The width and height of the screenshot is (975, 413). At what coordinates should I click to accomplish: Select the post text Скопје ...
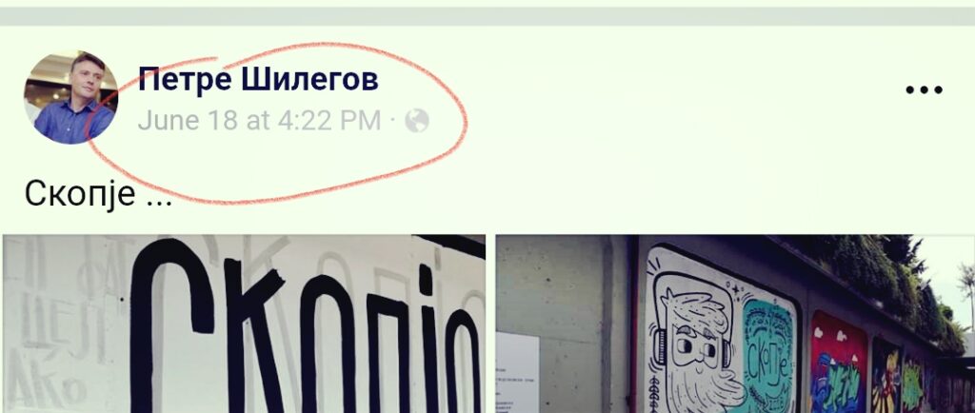pyautogui.click(x=80, y=194)
